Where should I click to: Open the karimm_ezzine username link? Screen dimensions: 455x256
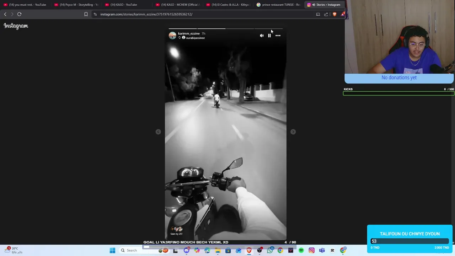coord(189,33)
